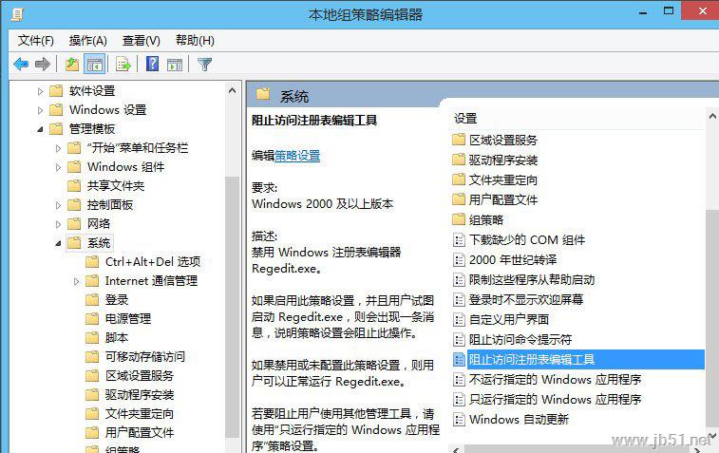Open the 操作(A) menu
This screenshot has height=453, width=719.
click(x=87, y=40)
